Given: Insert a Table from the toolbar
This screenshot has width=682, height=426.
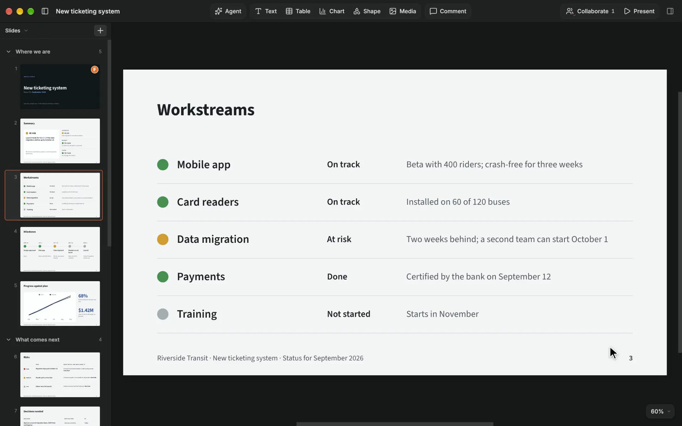Looking at the screenshot, I should tap(298, 11).
